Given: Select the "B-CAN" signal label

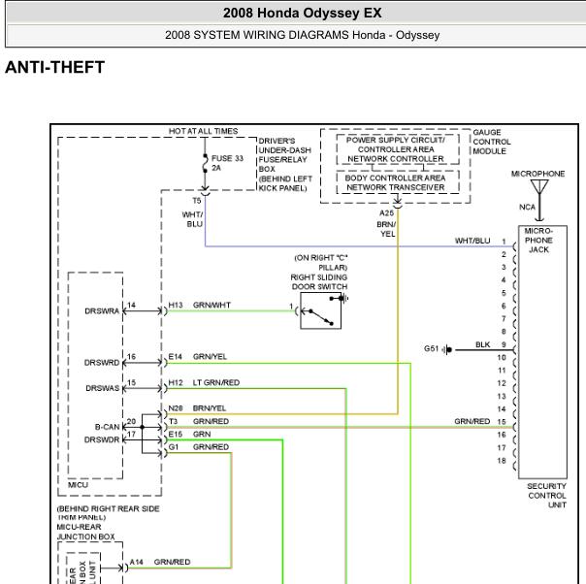Looking at the screenshot, I should point(108,427).
